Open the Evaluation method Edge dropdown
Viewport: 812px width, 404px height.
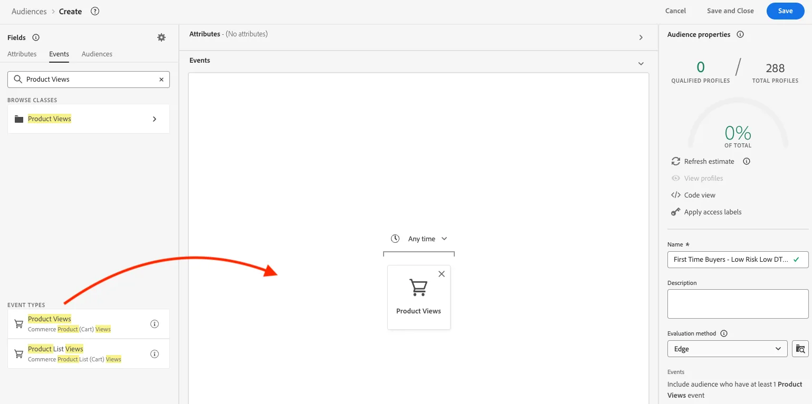[728, 349]
